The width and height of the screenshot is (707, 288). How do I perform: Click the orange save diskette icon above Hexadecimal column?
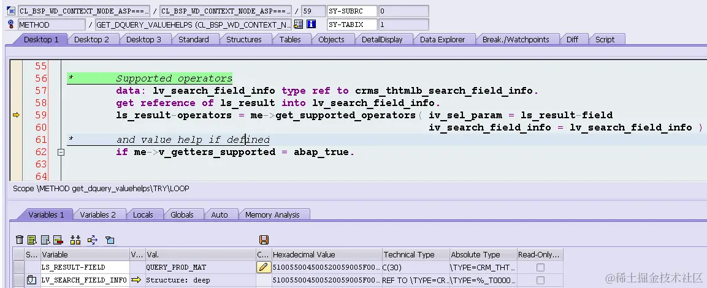pyautogui.click(x=264, y=240)
